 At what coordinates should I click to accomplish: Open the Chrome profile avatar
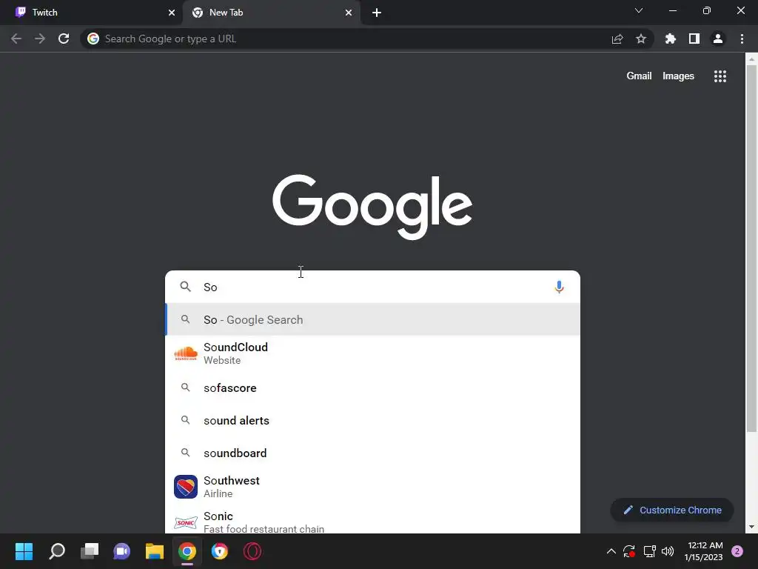pyautogui.click(x=718, y=39)
